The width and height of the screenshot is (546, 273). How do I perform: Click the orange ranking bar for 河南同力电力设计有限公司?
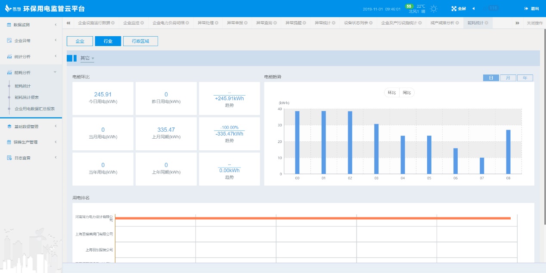pyautogui.click(x=313, y=218)
